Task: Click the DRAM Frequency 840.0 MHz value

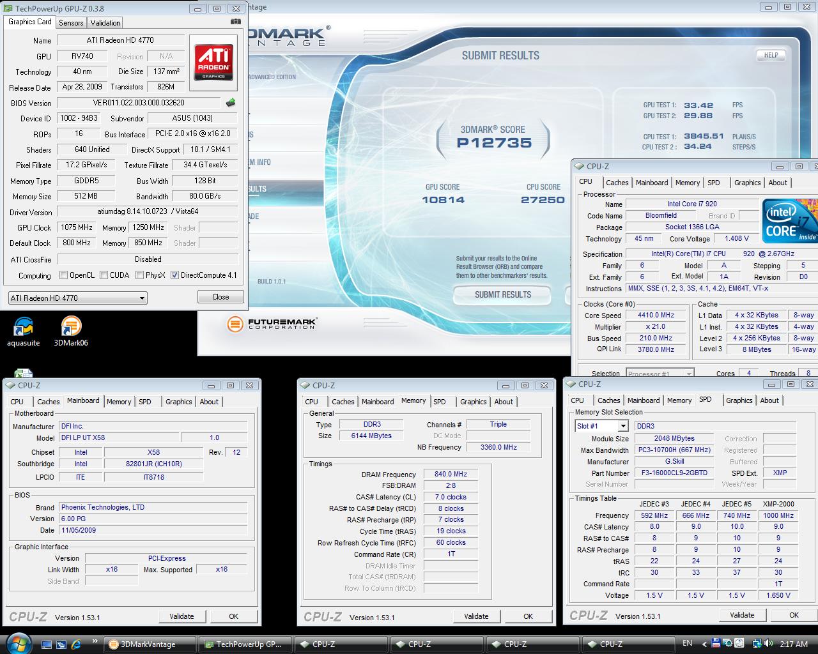Action: pyautogui.click(x=451, y=474)
